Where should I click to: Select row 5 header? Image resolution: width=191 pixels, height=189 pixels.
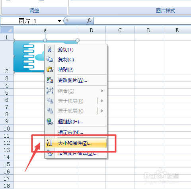point(6,93)
